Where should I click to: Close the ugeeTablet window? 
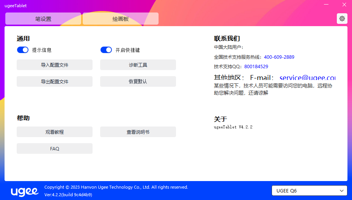click(344, 5)
